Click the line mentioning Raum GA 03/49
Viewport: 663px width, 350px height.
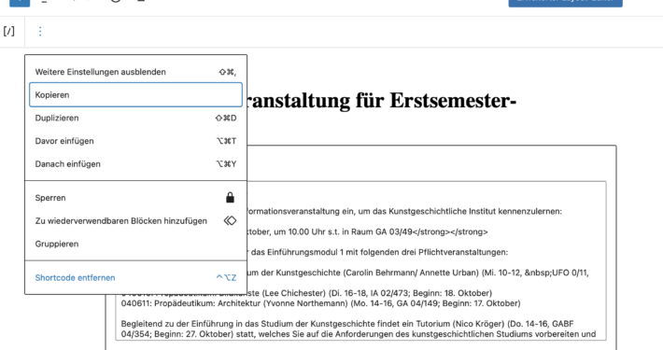[367, 231]
